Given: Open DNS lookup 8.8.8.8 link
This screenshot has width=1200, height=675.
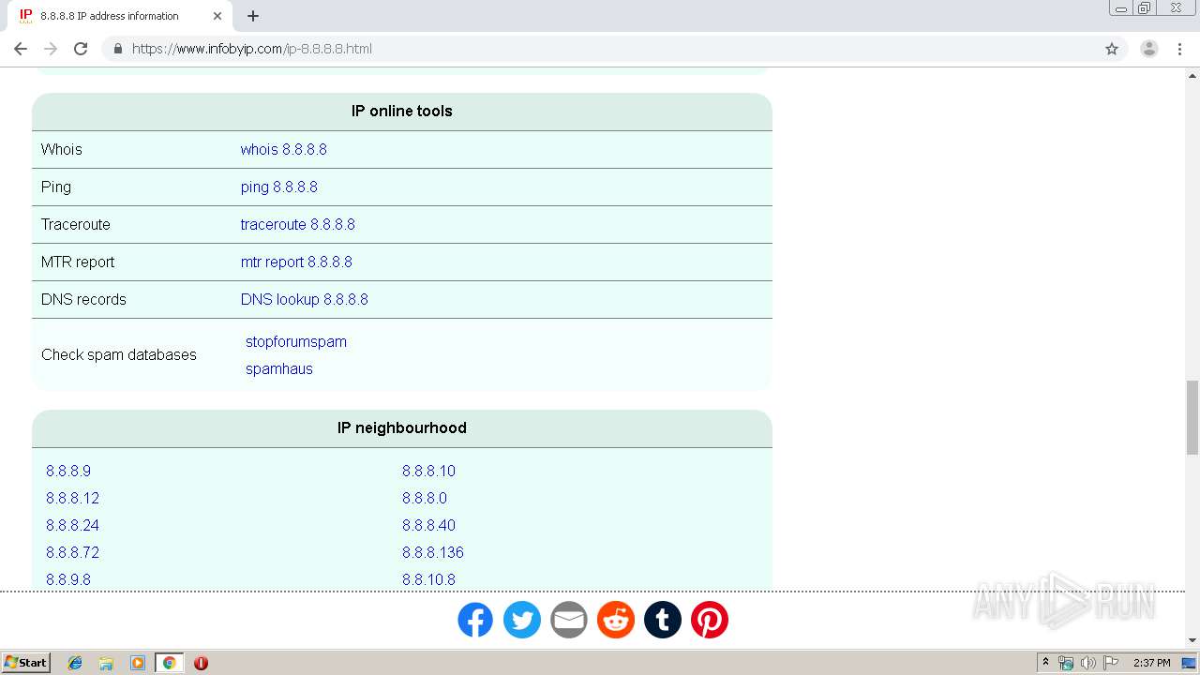Looking at the screenshot, I should coord(304,299).
